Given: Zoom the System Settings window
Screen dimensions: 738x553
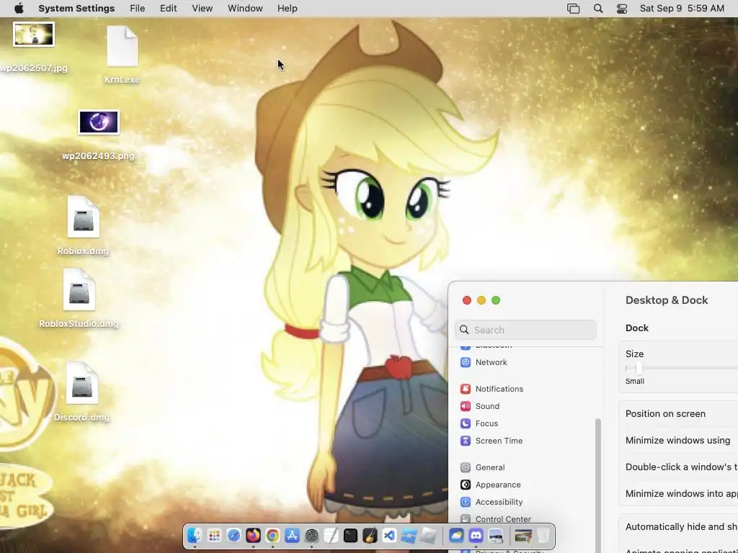Looking at the screenshot, I should (x=496, y=300).
